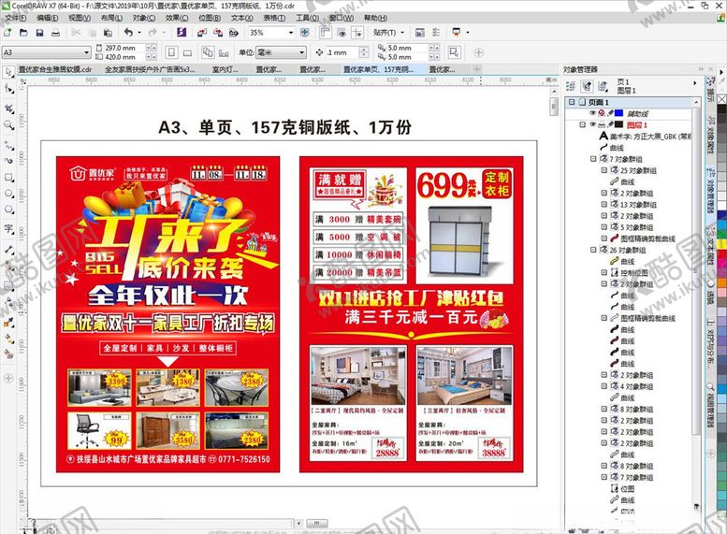Collapse the 图层 1 tree node
727x534 pixels.
pos(582,124)
